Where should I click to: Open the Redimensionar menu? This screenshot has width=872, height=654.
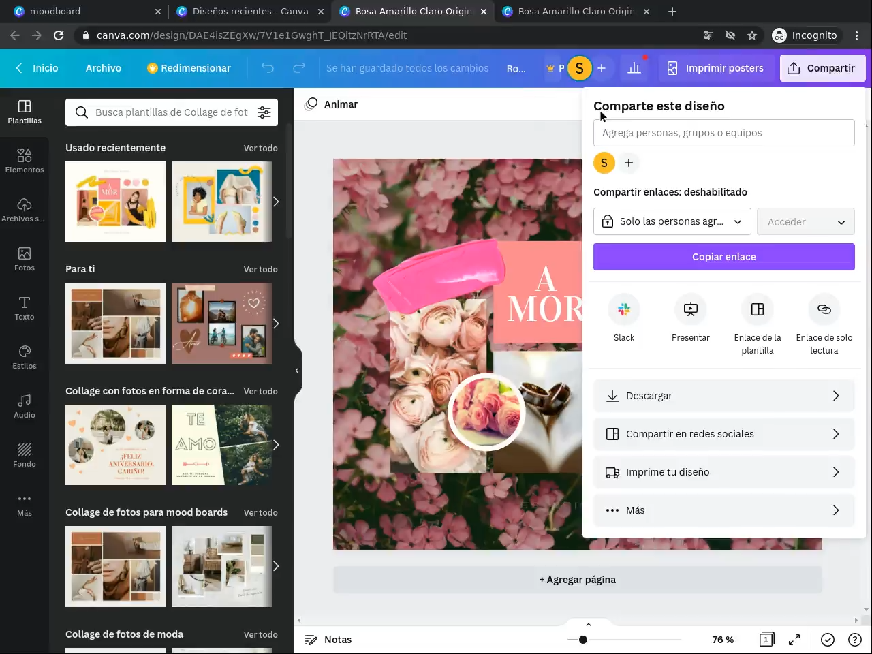189,68
